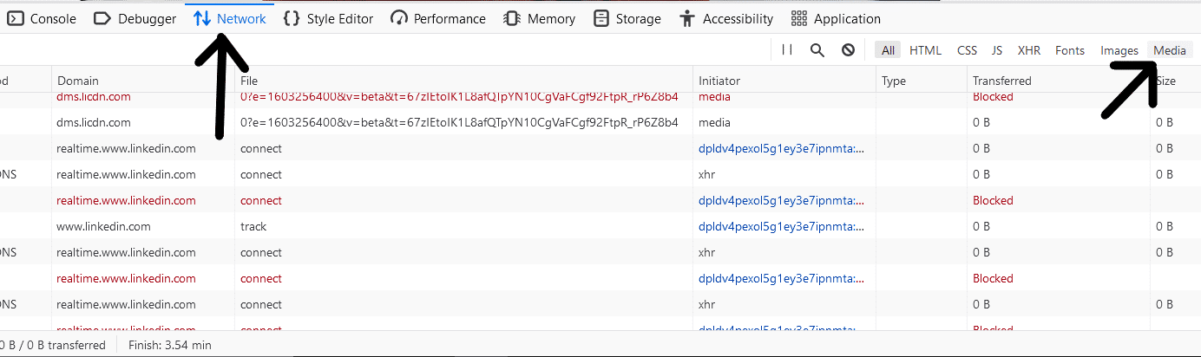Viewport: 1201px width, 357px height.
Task: Open the request blocking panel icon
Action: point(848,50)
